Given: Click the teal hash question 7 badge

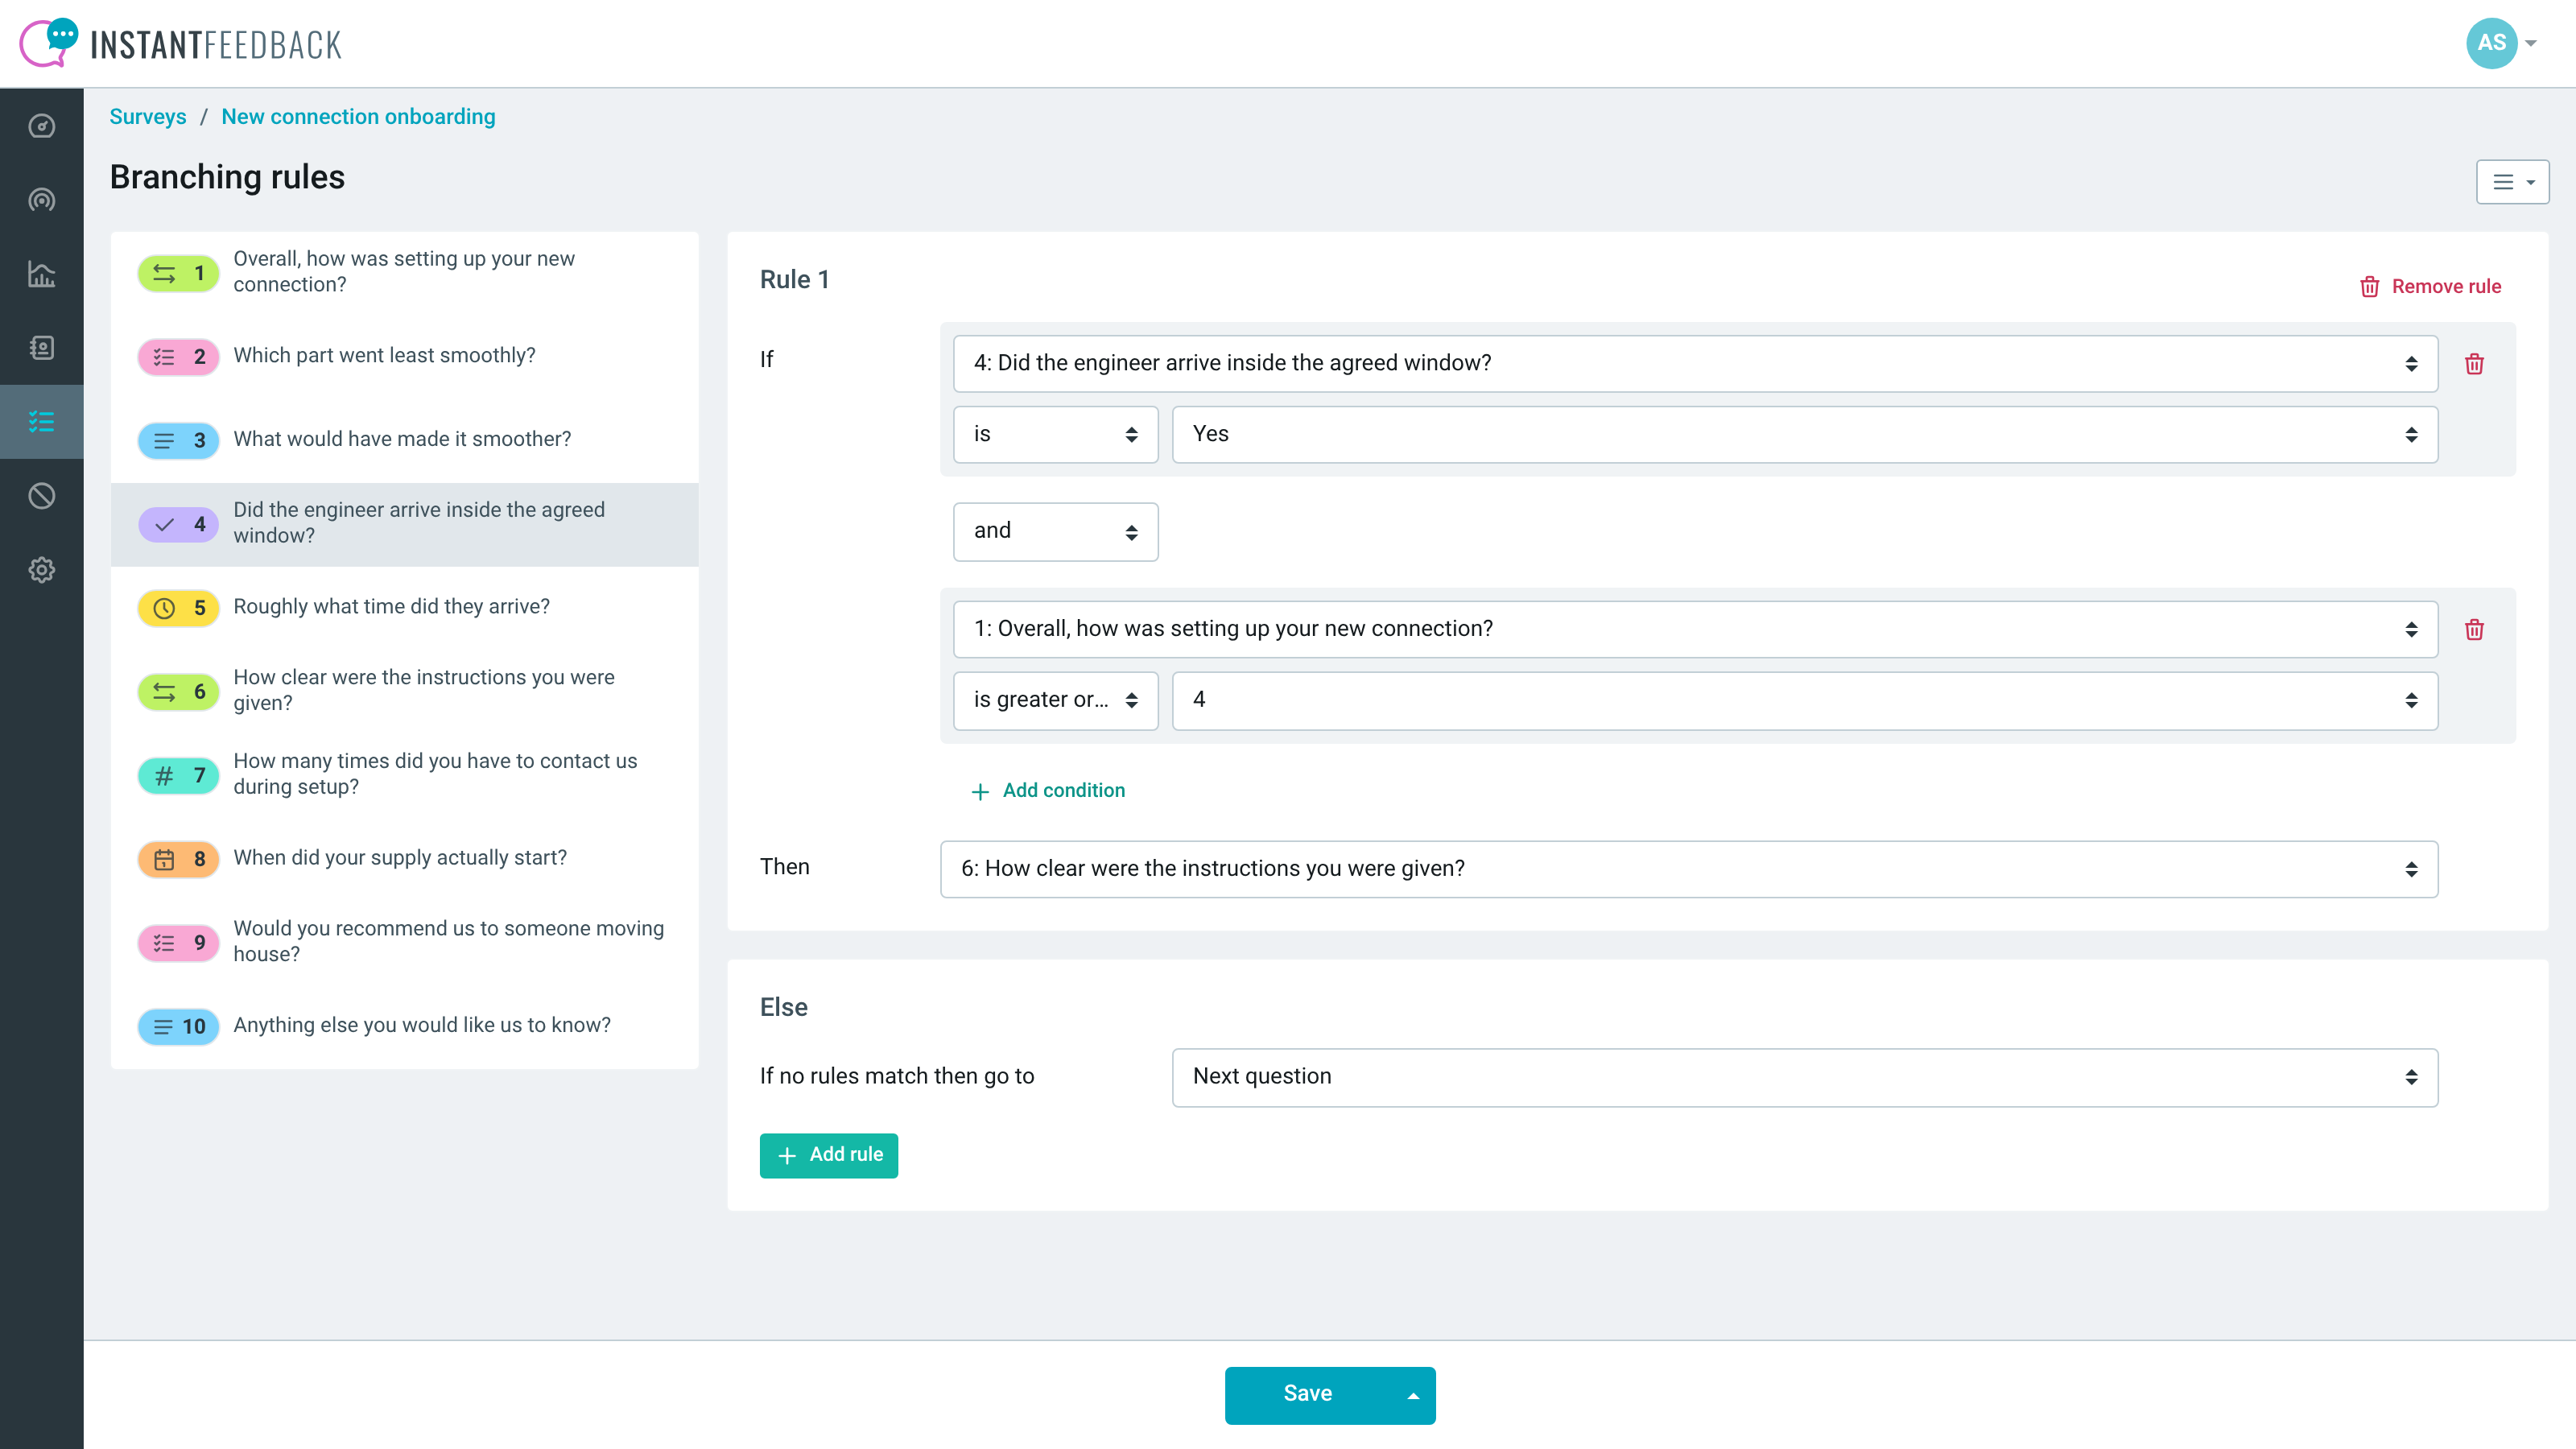Looking at the screenshot, I should click(178, 776).
